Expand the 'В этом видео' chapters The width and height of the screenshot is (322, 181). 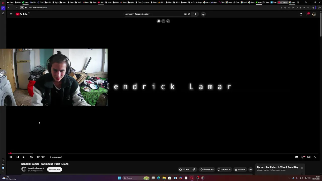point(56,157)
